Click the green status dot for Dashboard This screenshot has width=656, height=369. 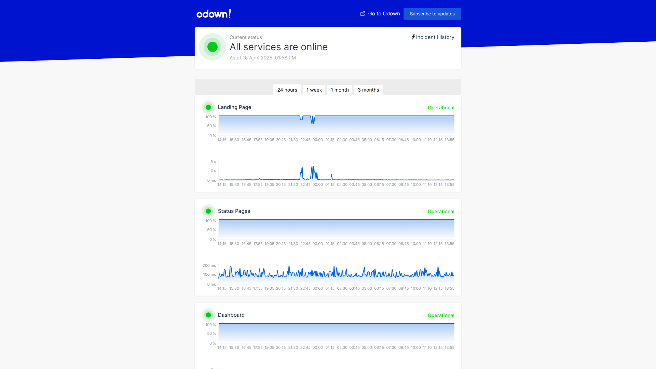(208, 315)
